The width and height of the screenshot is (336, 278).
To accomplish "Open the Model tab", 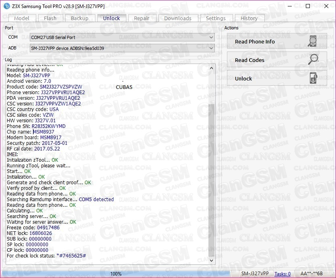I will click(22, 19).
